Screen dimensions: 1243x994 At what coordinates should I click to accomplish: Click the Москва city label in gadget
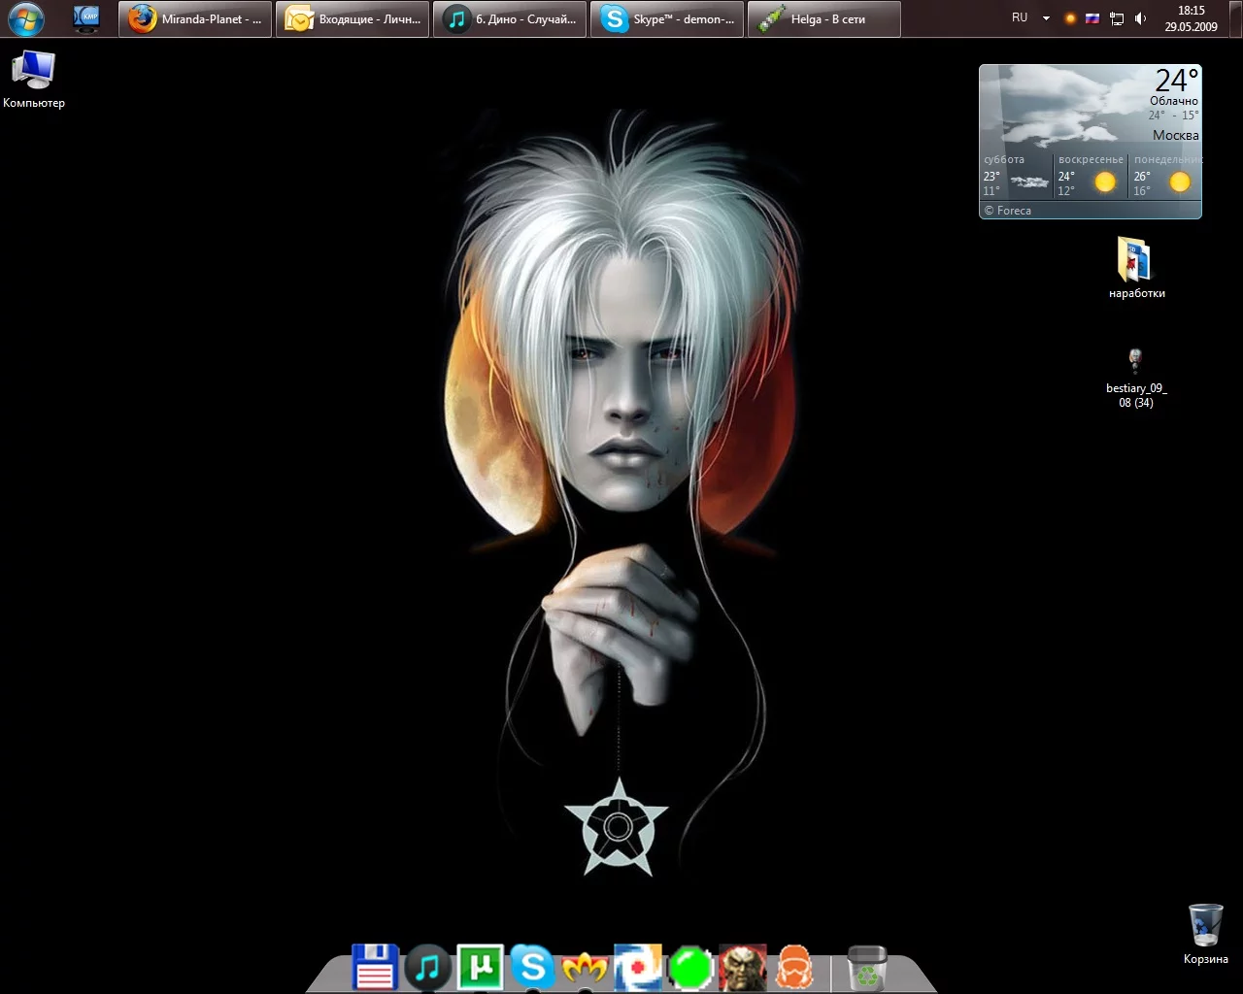pyautogui.click(x=1176, y=135)
